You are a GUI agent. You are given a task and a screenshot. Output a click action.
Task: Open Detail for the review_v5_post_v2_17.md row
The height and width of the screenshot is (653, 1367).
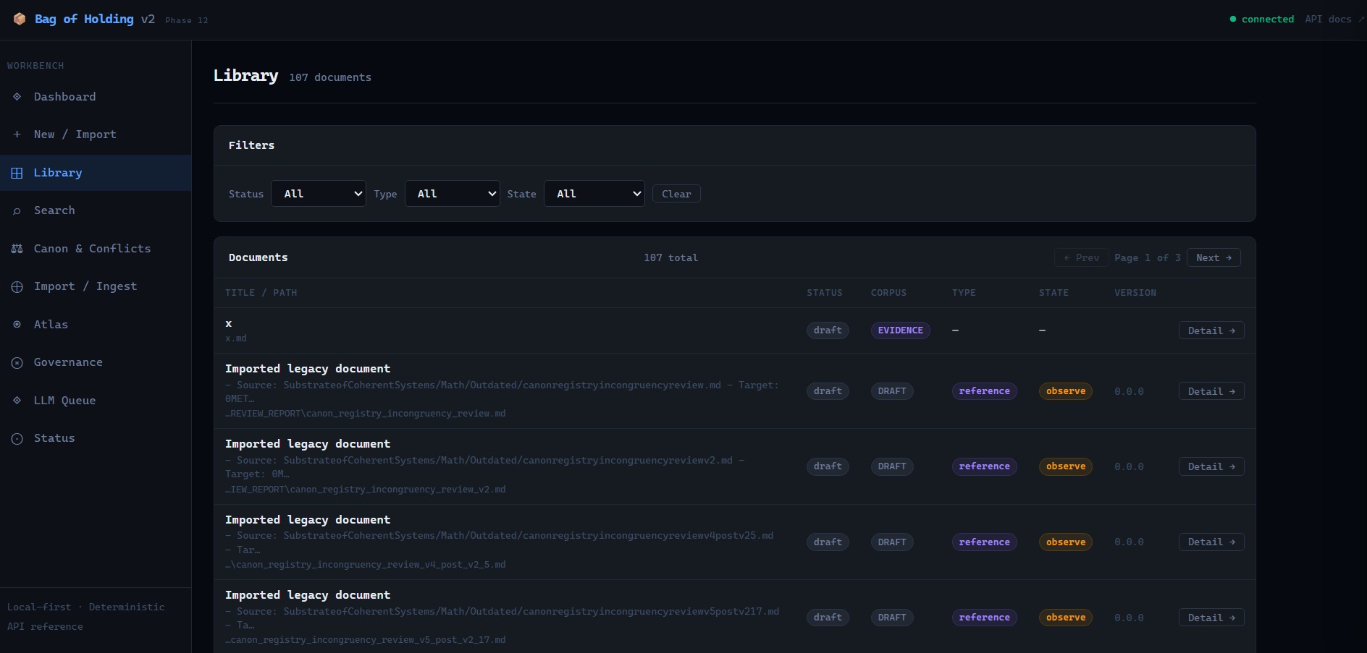(x=1211, y=618)
